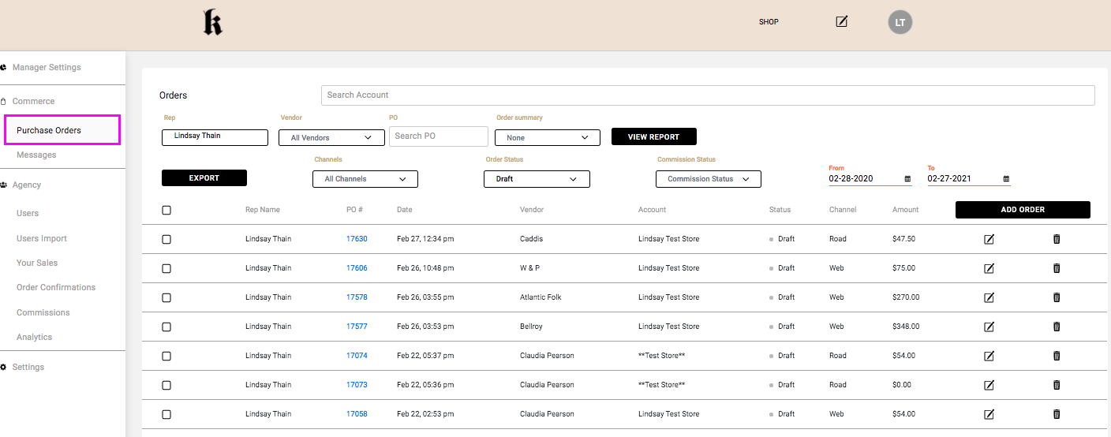1111x437 pixels.
Task: Click the LT user avatar
Action: [x=900, y=22]
